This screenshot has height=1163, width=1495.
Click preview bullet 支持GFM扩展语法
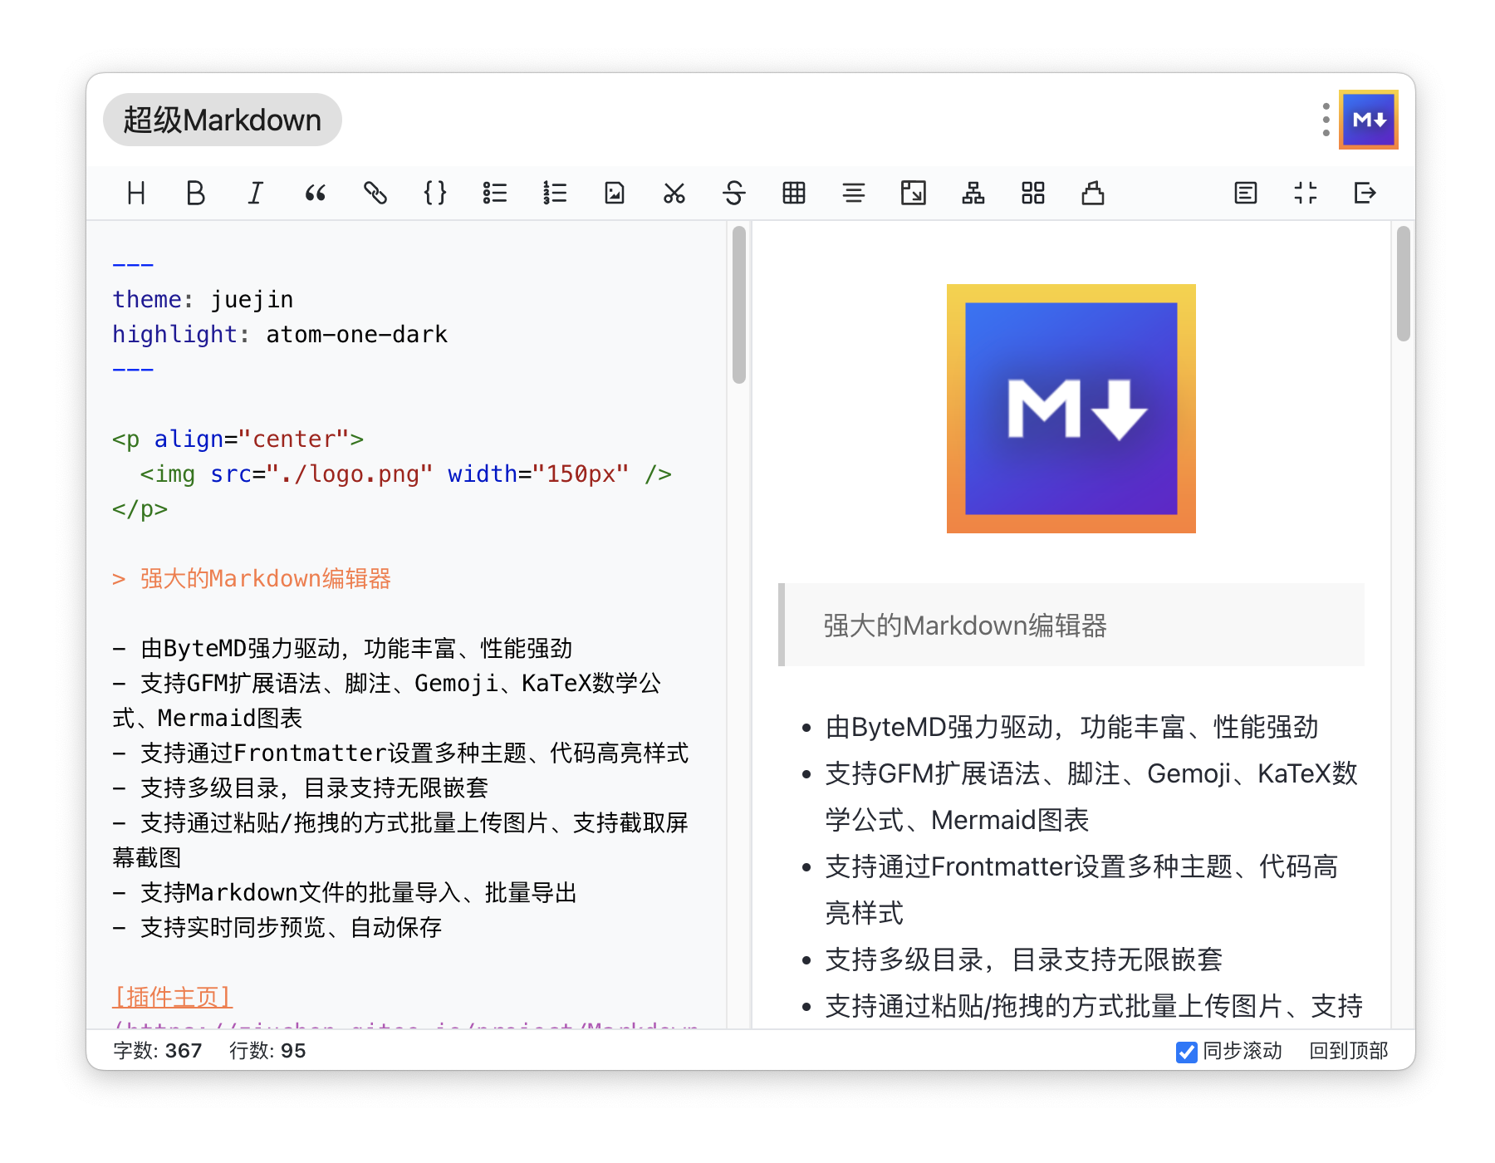1091,797
